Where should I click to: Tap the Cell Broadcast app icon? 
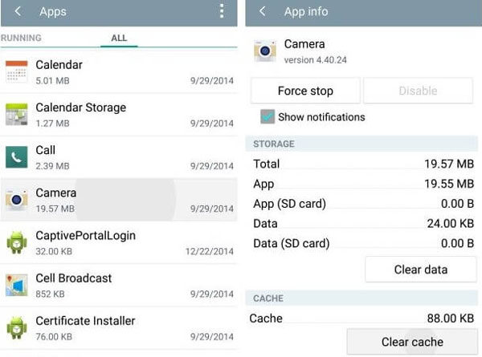tap(17, 285)
